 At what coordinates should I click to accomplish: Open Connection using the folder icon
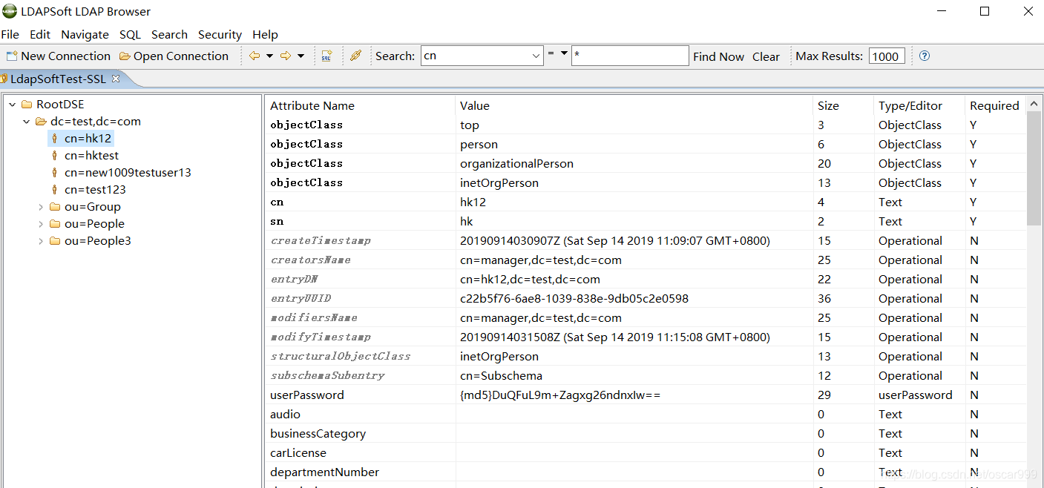(123, 56)
